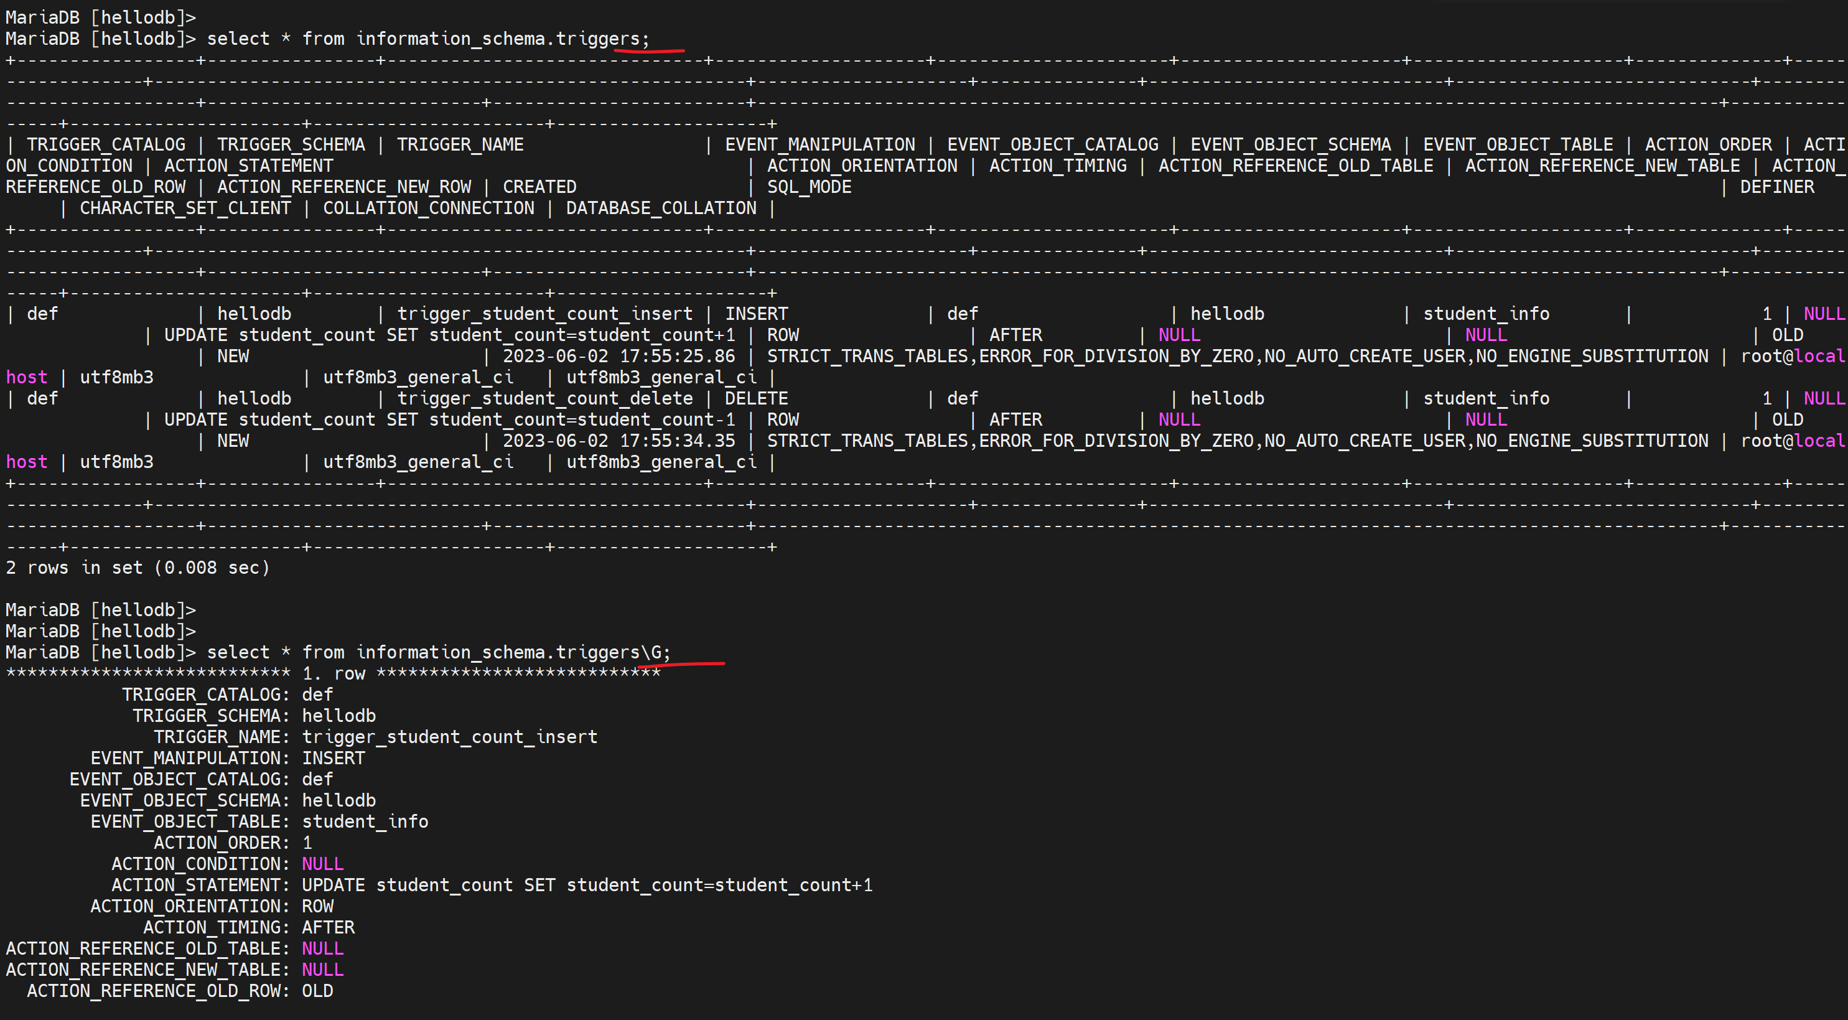Click the CHARACTER_SET_CLIENT column header

pyautogui.click(x=185, y=208)
